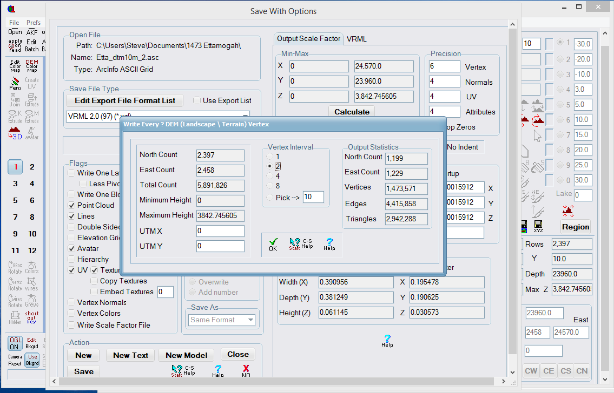Viewport: 614px width, 393px height.
Task: Click the UTM X input field
Action: point(220,231)
